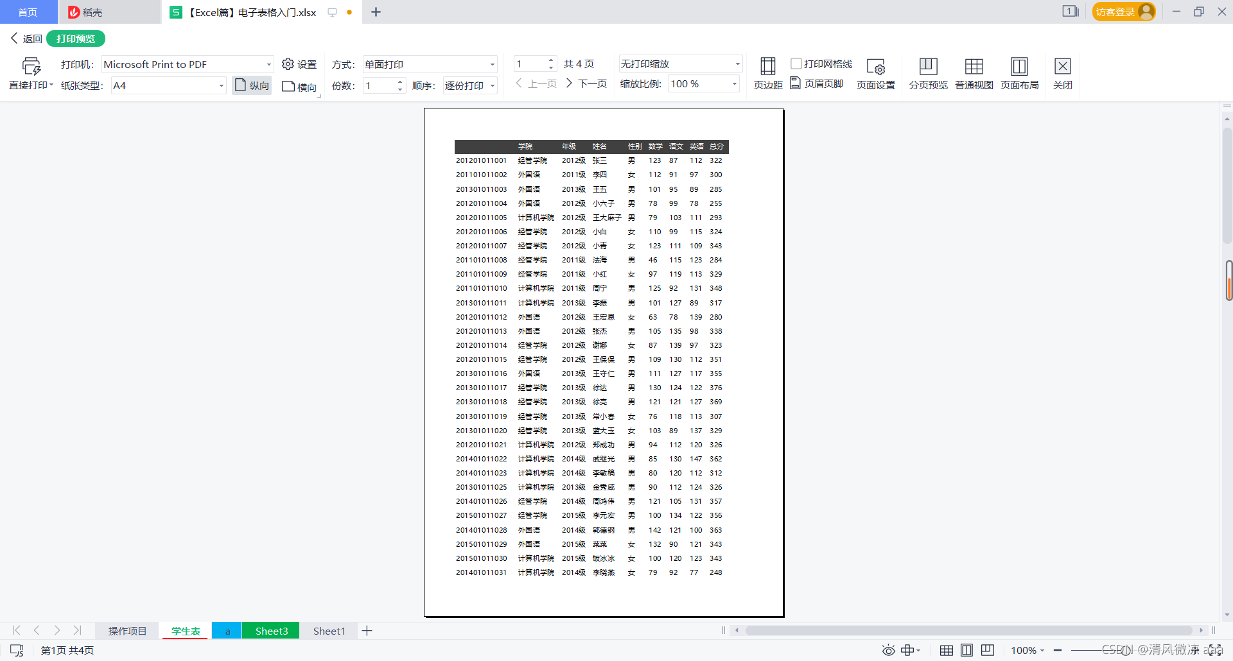Toggle eye protection mode icon
The image size is (1233, 661).
(x=888, y=650)
